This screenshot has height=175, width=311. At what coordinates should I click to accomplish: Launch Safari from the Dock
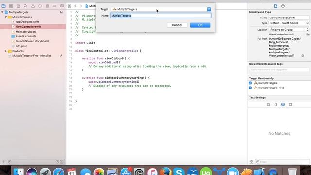[x=58, y=172]
